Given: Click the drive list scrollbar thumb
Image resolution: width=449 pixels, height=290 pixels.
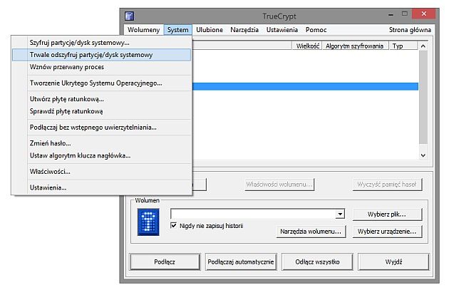Looking at the screenshot, I should (x=423, y=98).
